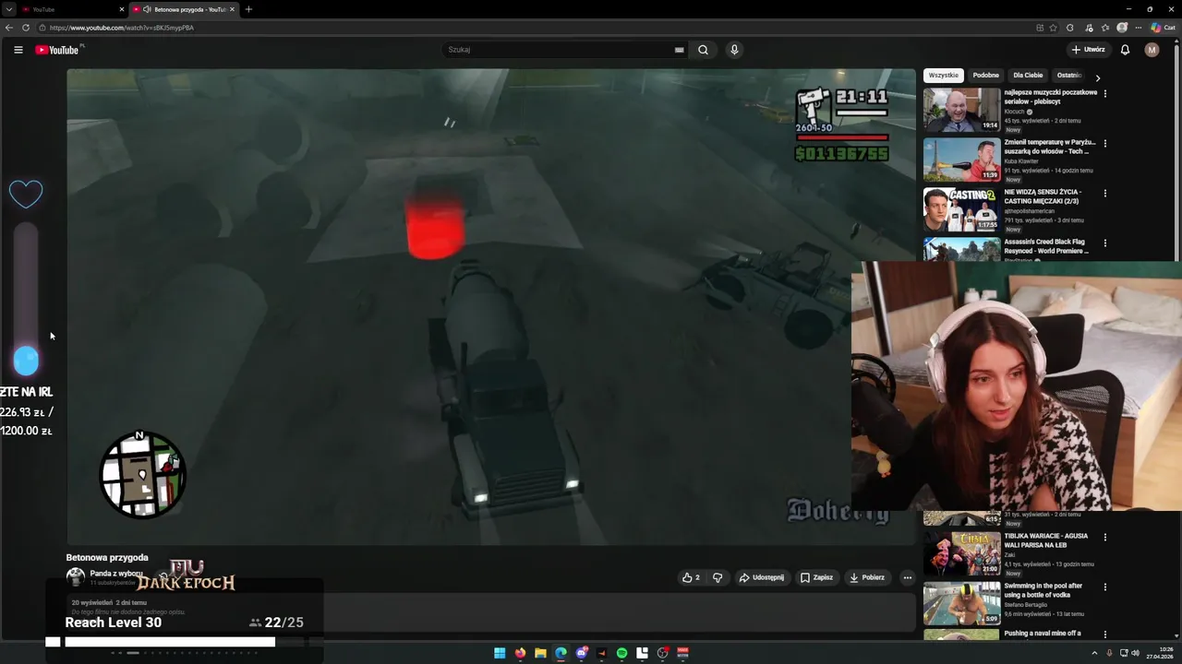Open Spotify from the taskbar
This screenshot has width=1182, height=664.
621,653
